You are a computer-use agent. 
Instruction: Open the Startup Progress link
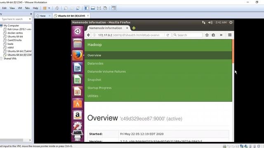[x=99, y=88]
